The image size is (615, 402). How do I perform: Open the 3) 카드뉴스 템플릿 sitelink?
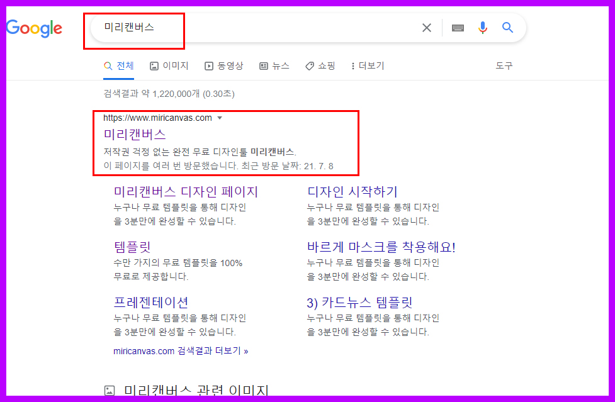click(359, 302)
